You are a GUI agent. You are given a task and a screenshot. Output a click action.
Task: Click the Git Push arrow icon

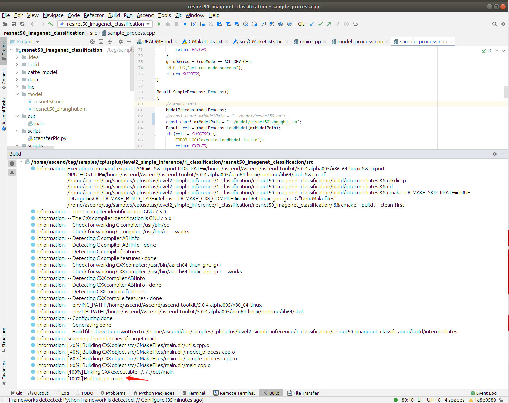click(329, 24)
